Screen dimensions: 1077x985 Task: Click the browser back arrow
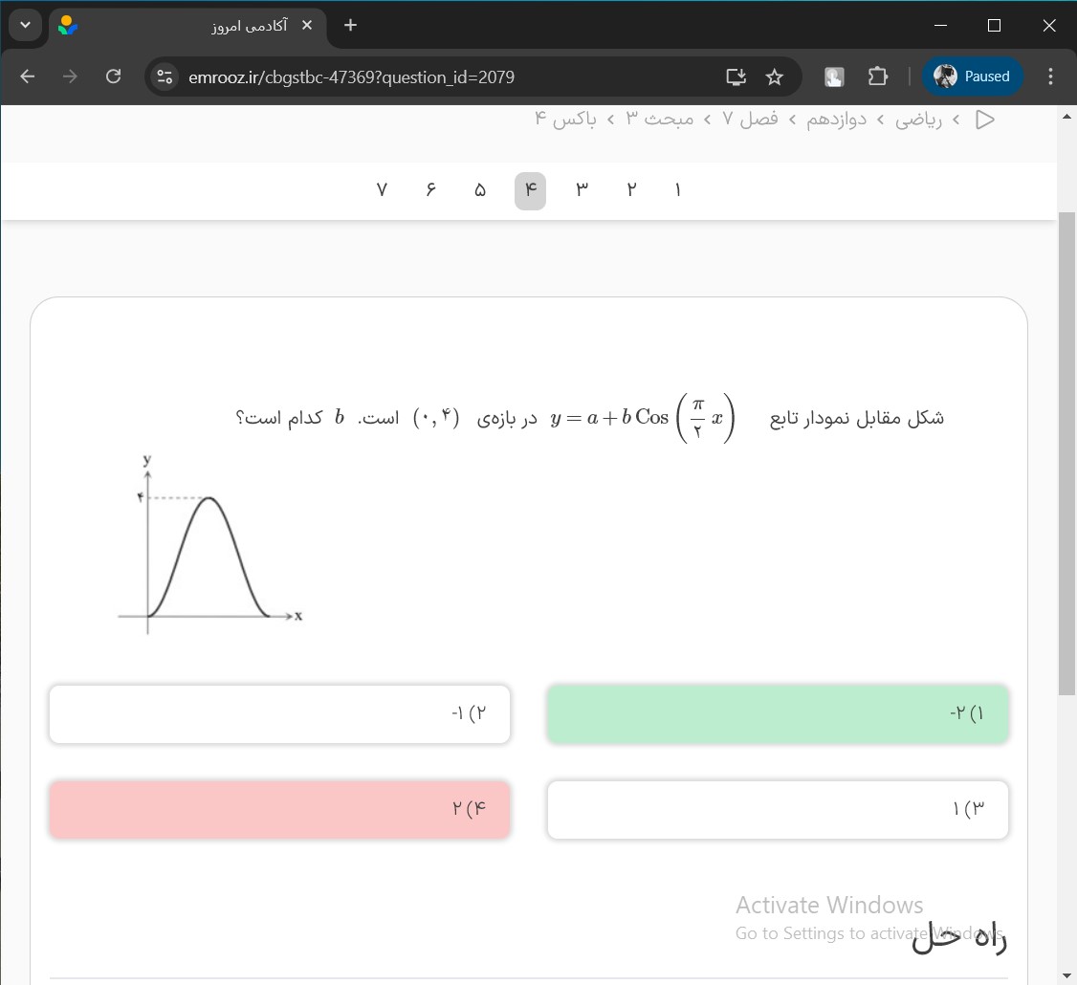click(x=27, y=77)
